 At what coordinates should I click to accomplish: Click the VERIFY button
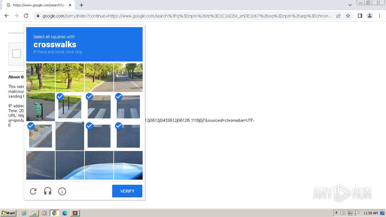[127, 191]
